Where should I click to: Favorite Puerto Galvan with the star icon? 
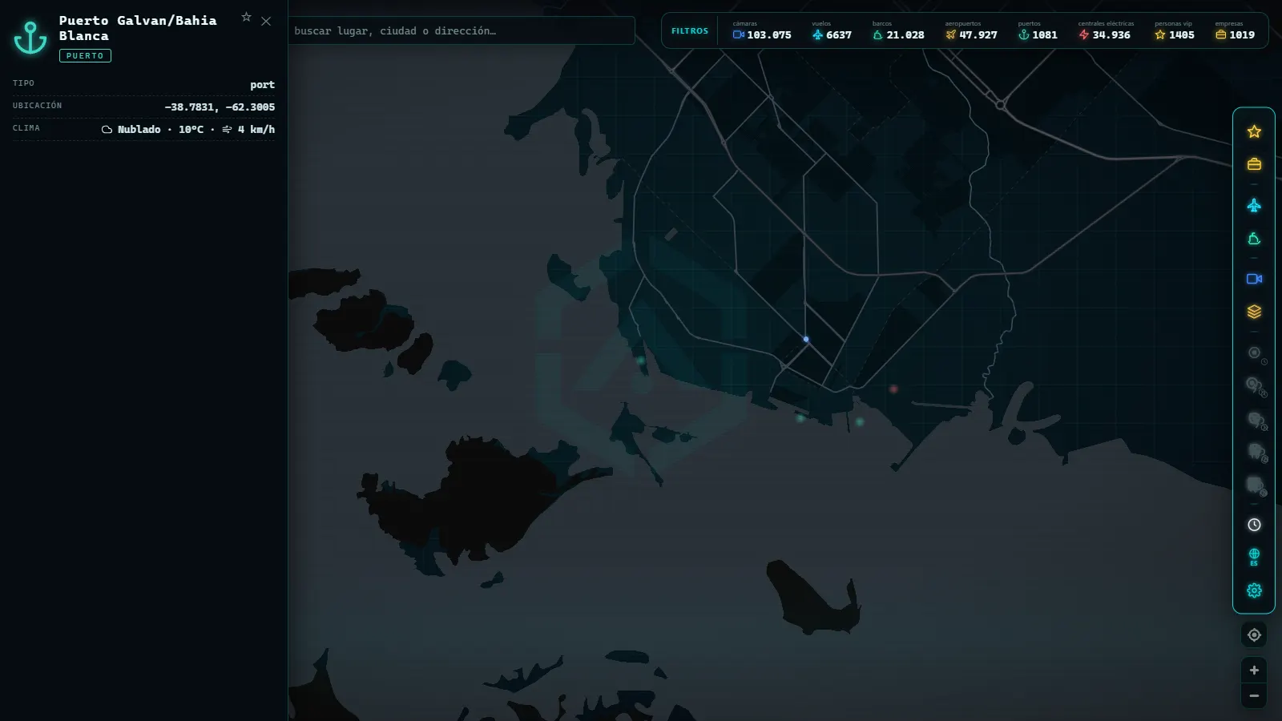point(246,17)
